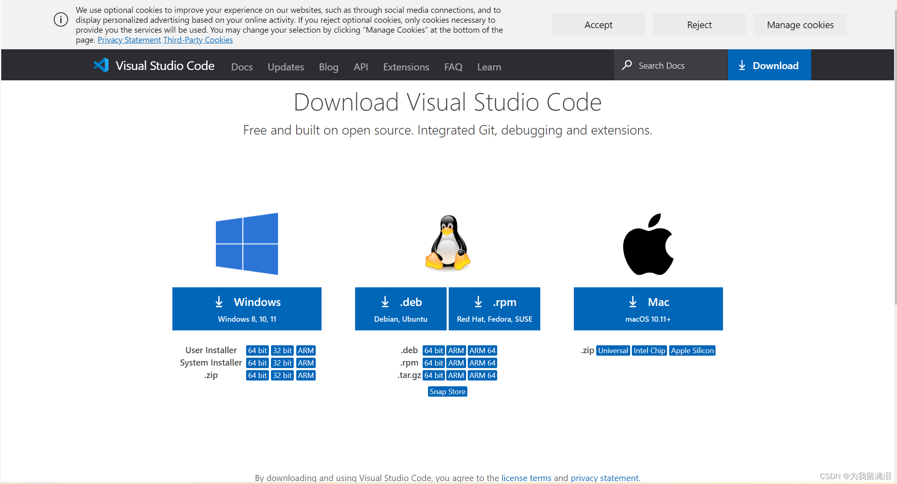Click the Linux Tux penguin image
This screenshot has width=897, height=484.
pos(447,243)
